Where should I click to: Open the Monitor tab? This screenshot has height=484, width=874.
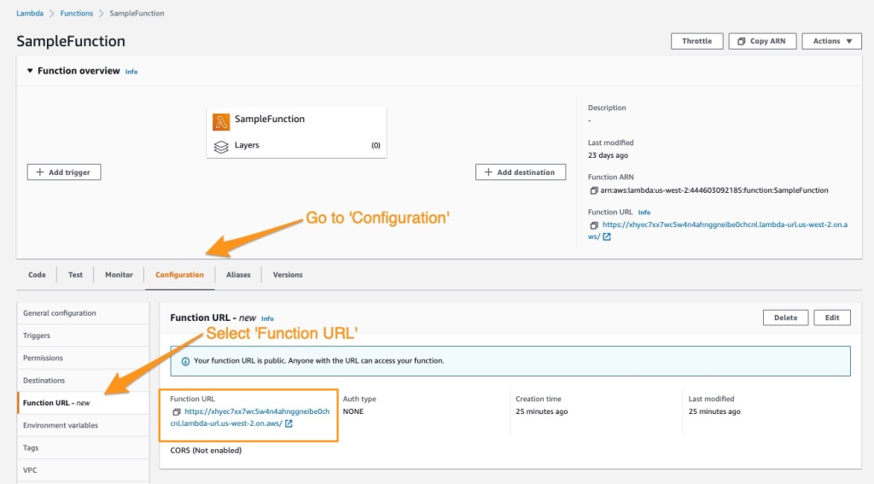[119, 275]
